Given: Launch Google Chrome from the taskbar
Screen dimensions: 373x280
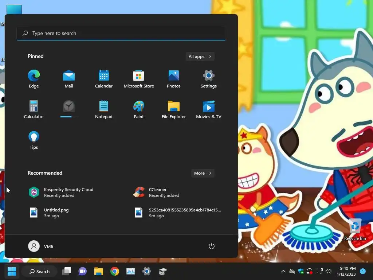Looking at the screenshot, I should click(115, 271).
